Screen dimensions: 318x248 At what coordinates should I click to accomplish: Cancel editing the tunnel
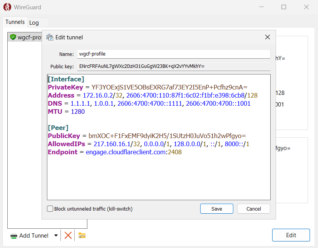pyautogui.click(x=253, y=209)
